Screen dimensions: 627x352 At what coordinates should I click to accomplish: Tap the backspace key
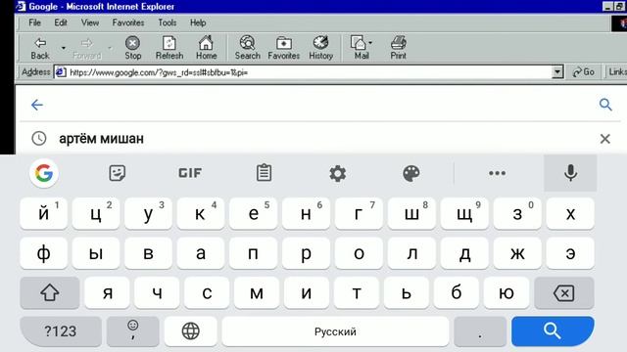pos(564,293)
